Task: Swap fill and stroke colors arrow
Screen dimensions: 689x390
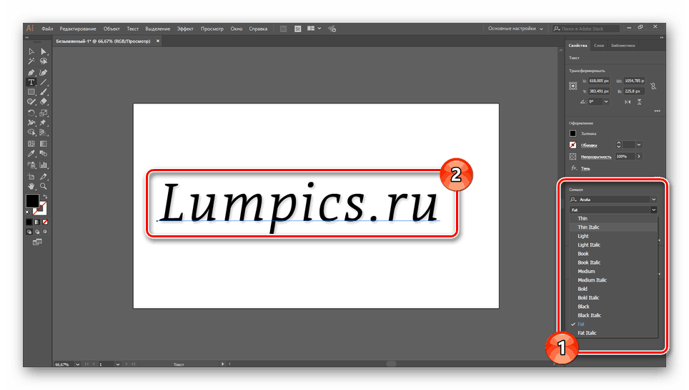Action: click(44, 197)
